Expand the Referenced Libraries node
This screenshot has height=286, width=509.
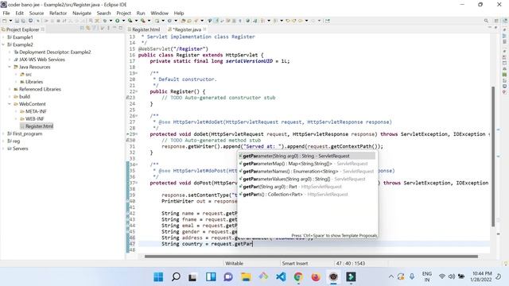(x=10, y=89)
